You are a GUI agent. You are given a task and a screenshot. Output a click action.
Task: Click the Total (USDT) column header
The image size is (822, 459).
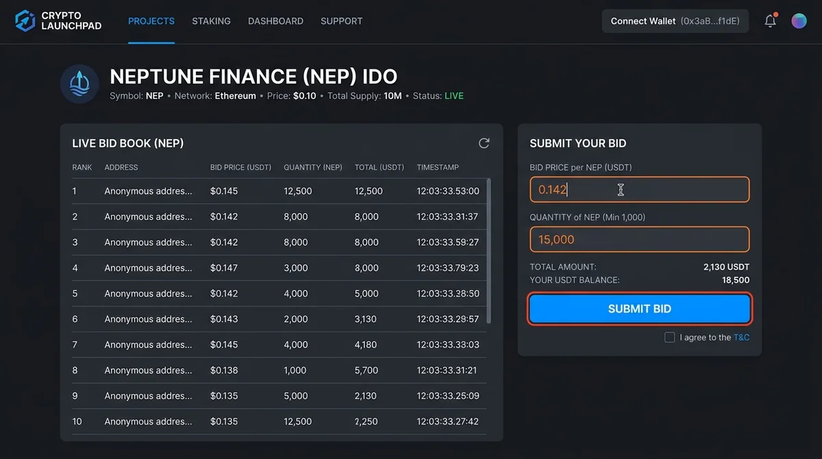click(379, 167)
